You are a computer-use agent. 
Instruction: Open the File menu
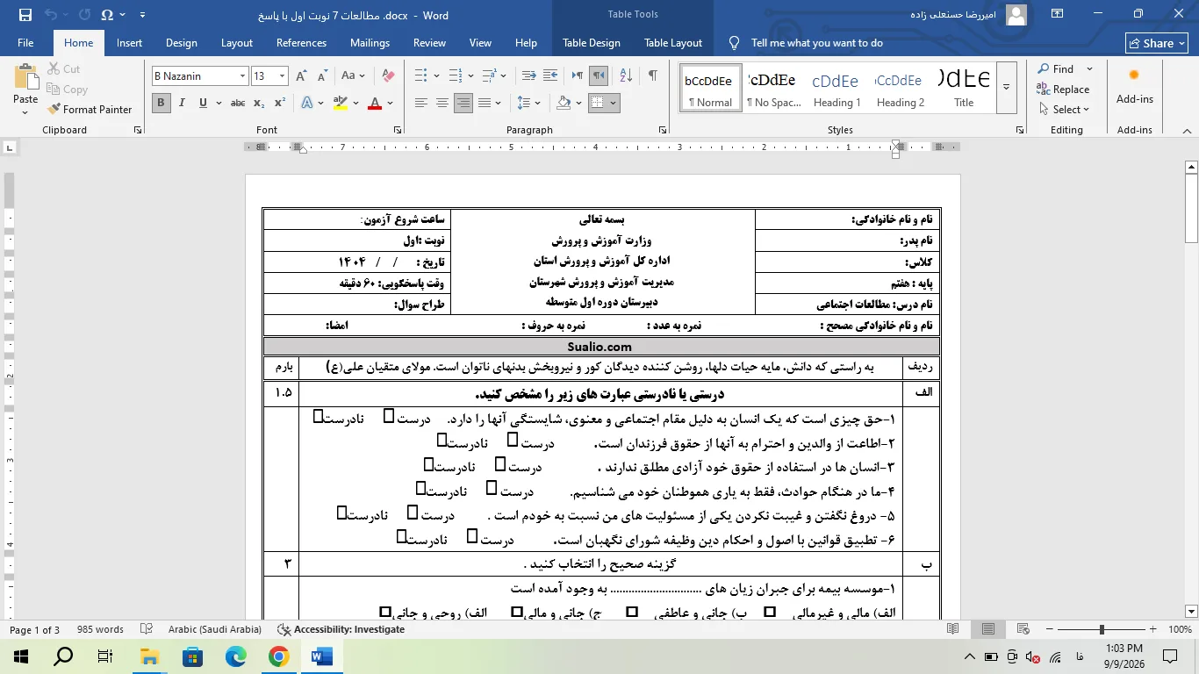pos(25,43)
